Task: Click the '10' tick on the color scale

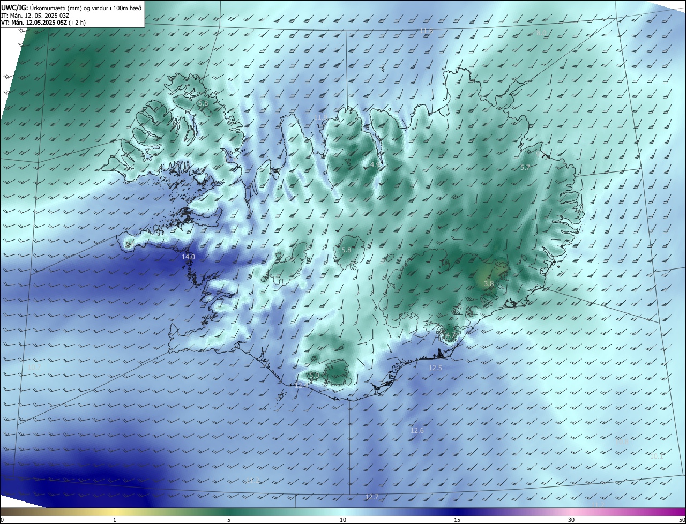Action: (x=343, y=520)
